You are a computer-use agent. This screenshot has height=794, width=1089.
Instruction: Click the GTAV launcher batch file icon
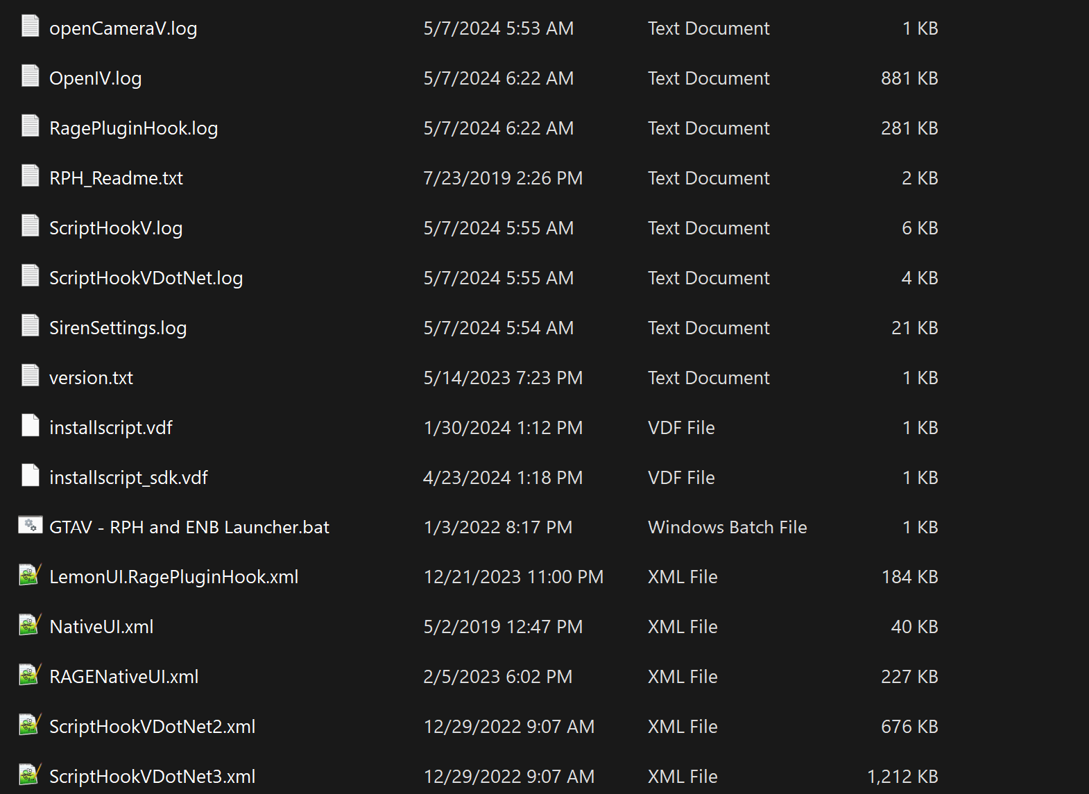click(x=31, y=526)
